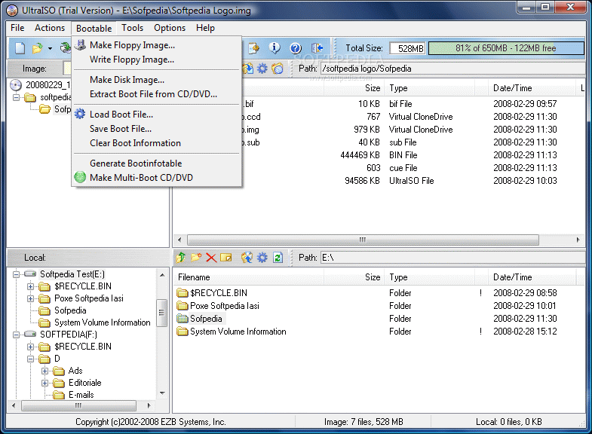This screenshot has height=434, width=592.
Task: Click the Properties notepad toolbar icon
Action: click(253, 48)
